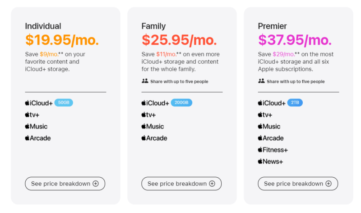Screen dimensions: 361x213
Task: Click the Apple tv+ logo in Premier plan
Action: 265,115
